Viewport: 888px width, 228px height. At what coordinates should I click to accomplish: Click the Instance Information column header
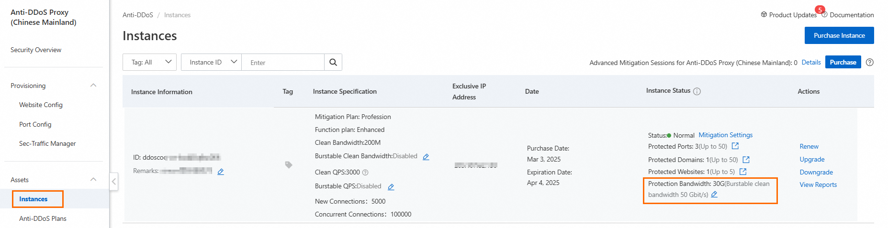click(162, 92)
